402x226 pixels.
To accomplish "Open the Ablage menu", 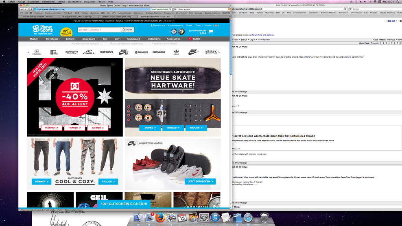I will click(x=22, y=2).
